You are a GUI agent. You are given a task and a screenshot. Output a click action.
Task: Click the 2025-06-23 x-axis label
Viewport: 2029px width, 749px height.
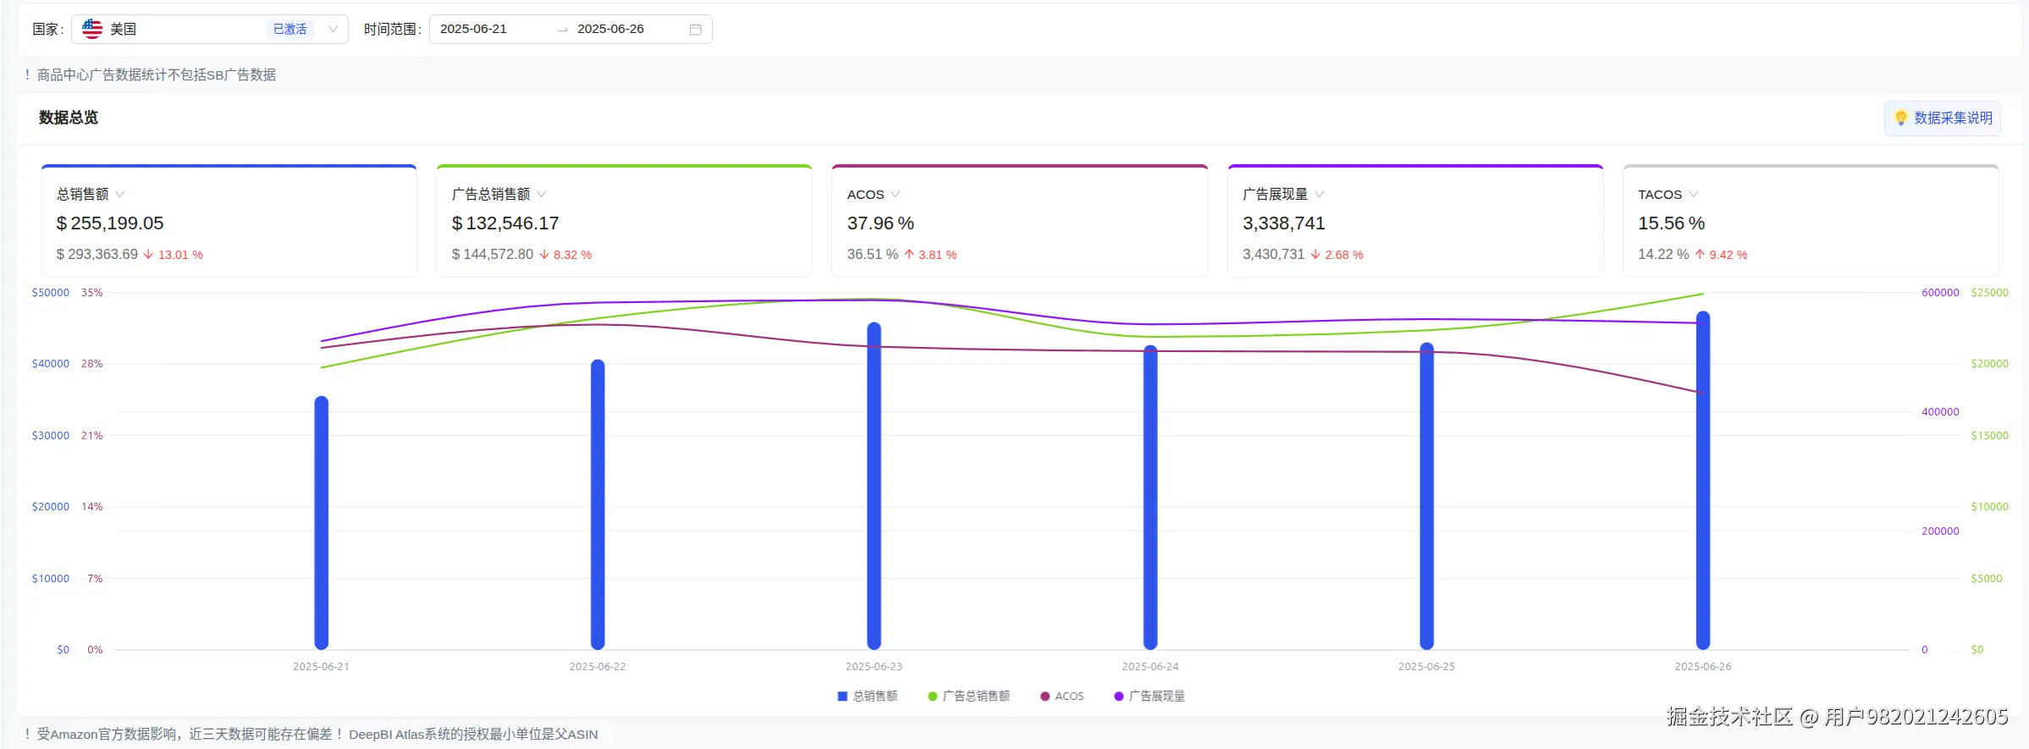[x=874, y=667]
